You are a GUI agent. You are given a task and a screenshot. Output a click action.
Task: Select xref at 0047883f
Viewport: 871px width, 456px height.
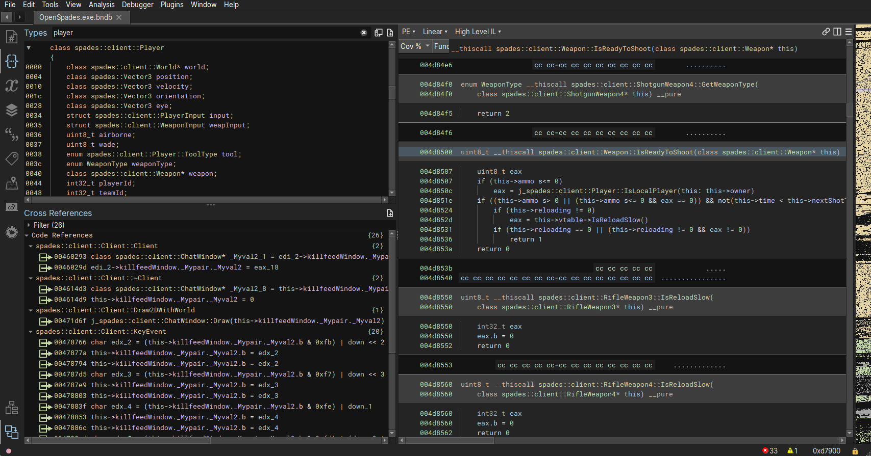tap(206, 407)
